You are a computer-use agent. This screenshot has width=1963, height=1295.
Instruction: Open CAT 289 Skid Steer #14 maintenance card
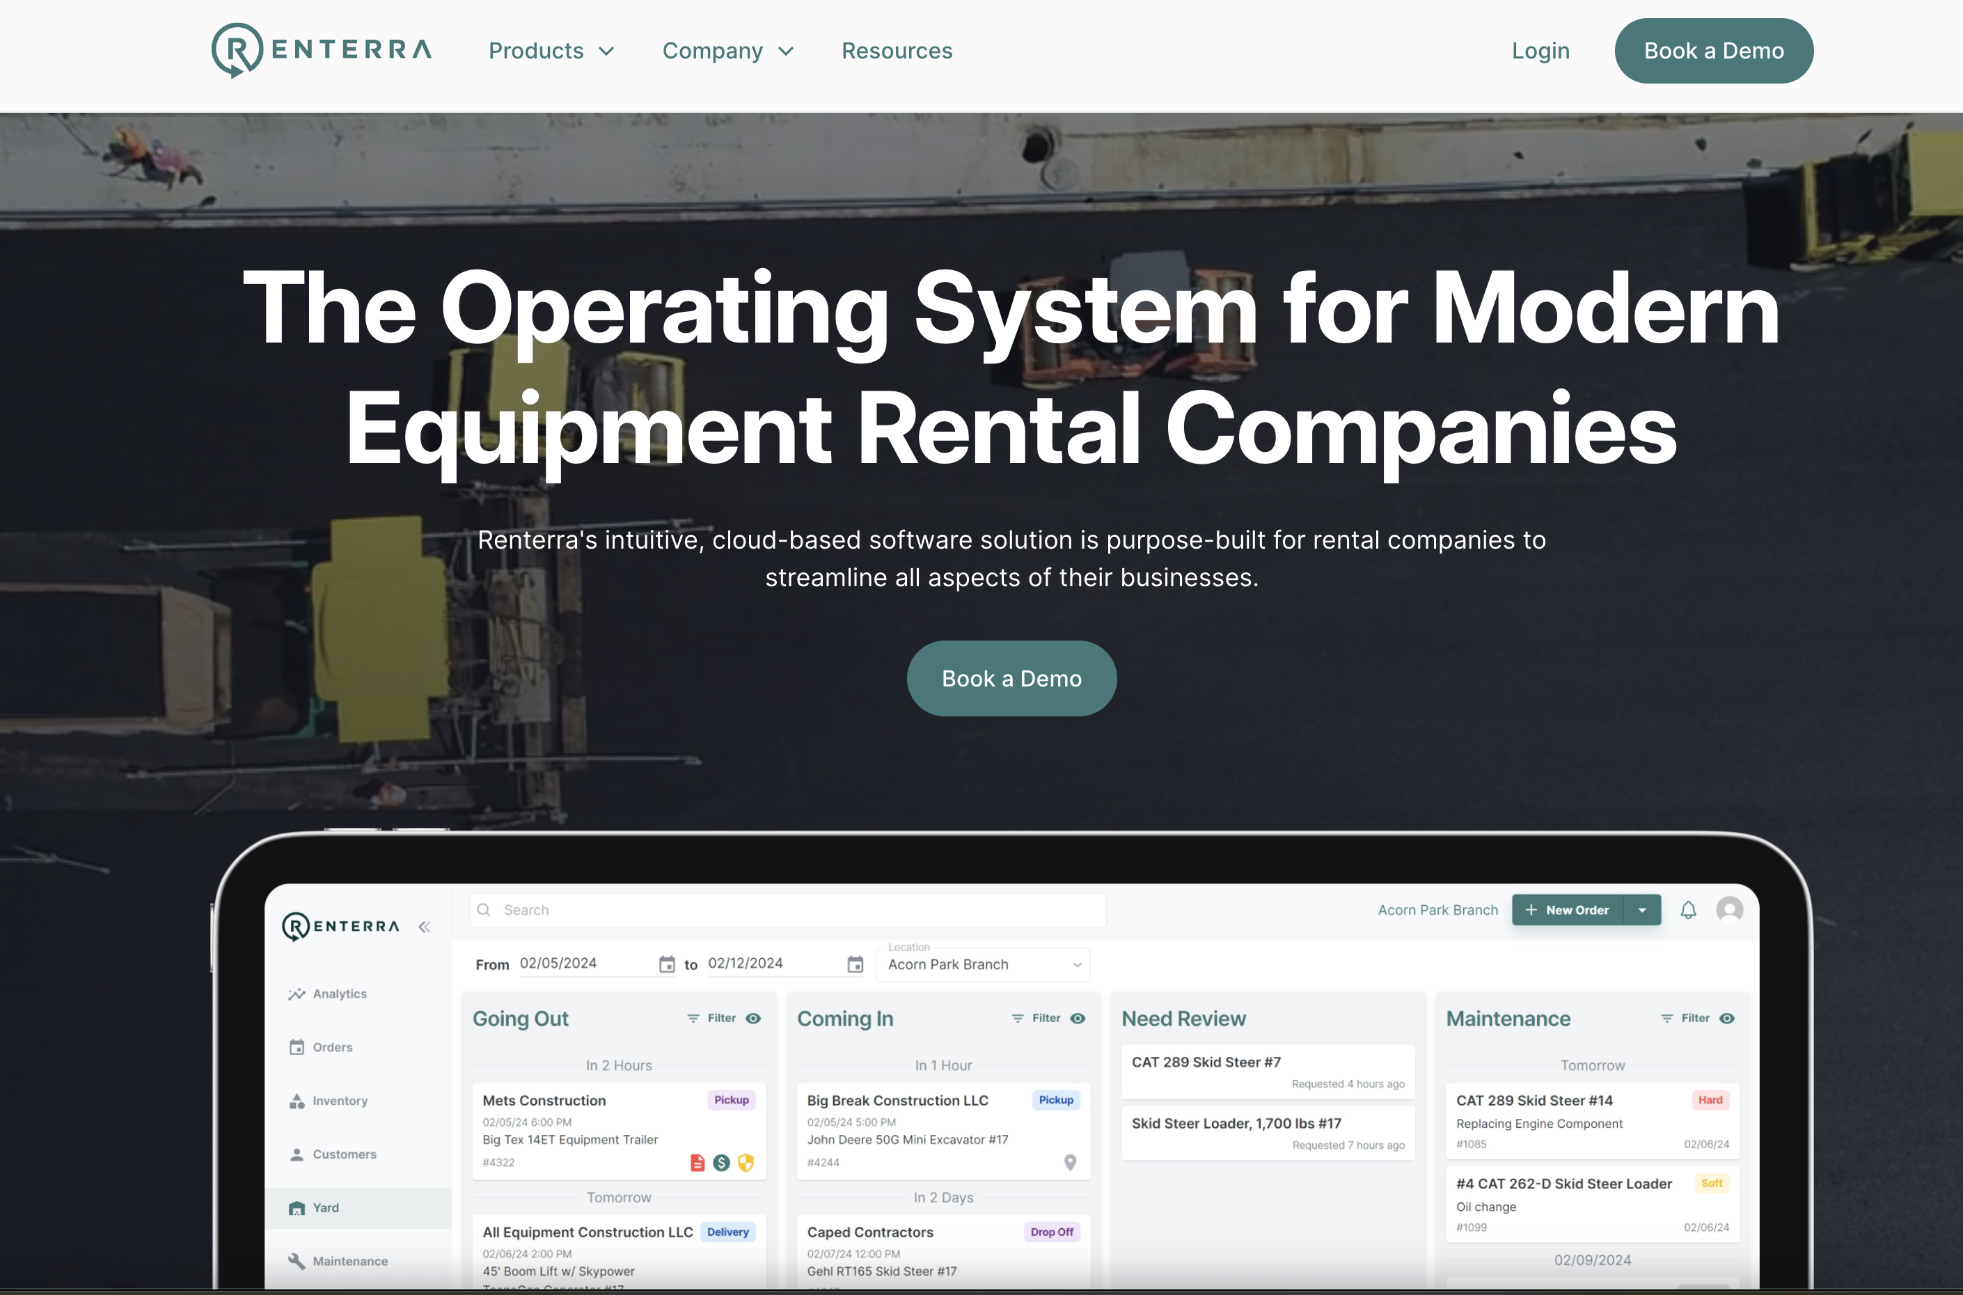point(1593,1121)
